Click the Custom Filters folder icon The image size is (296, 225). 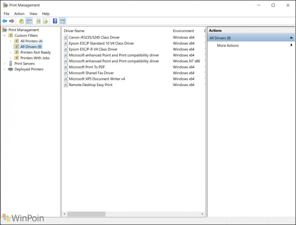point(11,35)
